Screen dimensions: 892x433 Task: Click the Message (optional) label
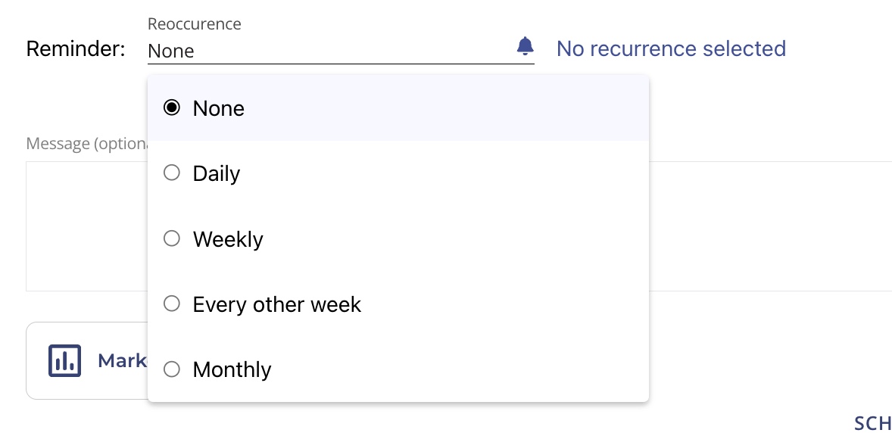click(85, 144)
